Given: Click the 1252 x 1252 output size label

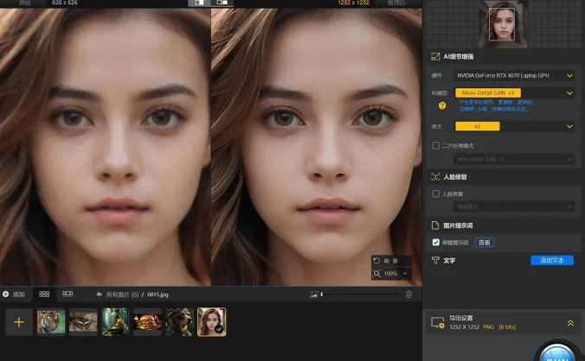Looking at the screenshot, I should (x=353, y=3).
